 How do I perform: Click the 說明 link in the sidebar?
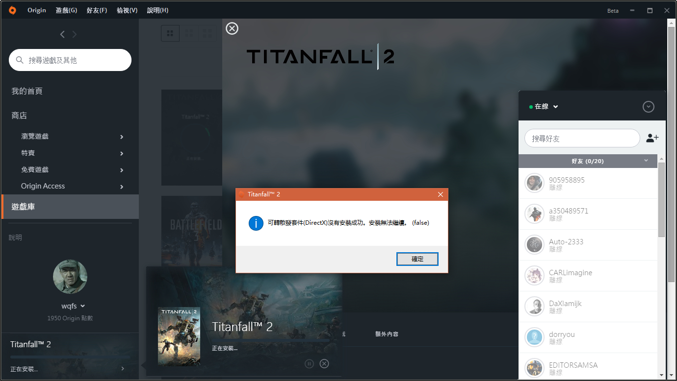pos(15,238)
